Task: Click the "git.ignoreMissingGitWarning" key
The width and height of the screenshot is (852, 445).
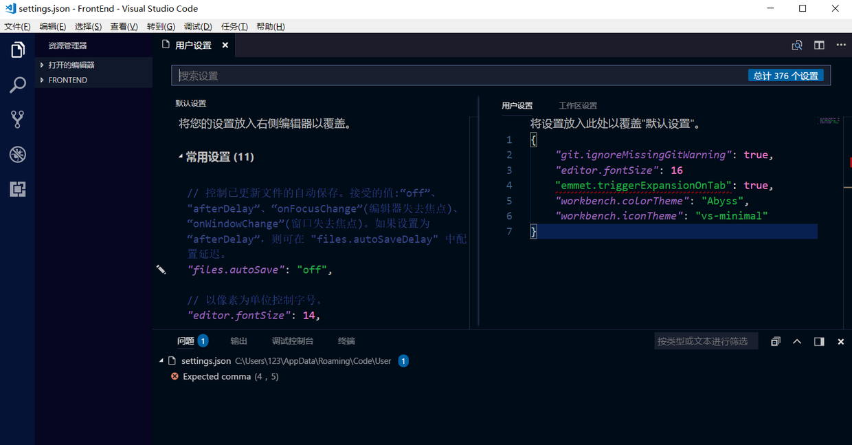Action: click(643, 155)
